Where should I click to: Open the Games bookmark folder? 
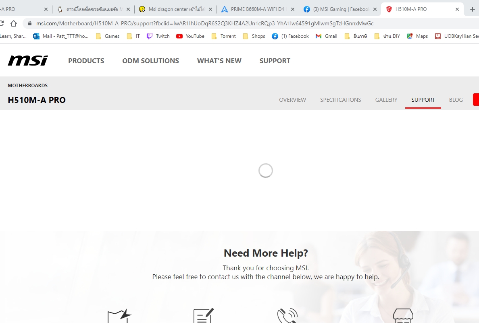tap(108, 36)
